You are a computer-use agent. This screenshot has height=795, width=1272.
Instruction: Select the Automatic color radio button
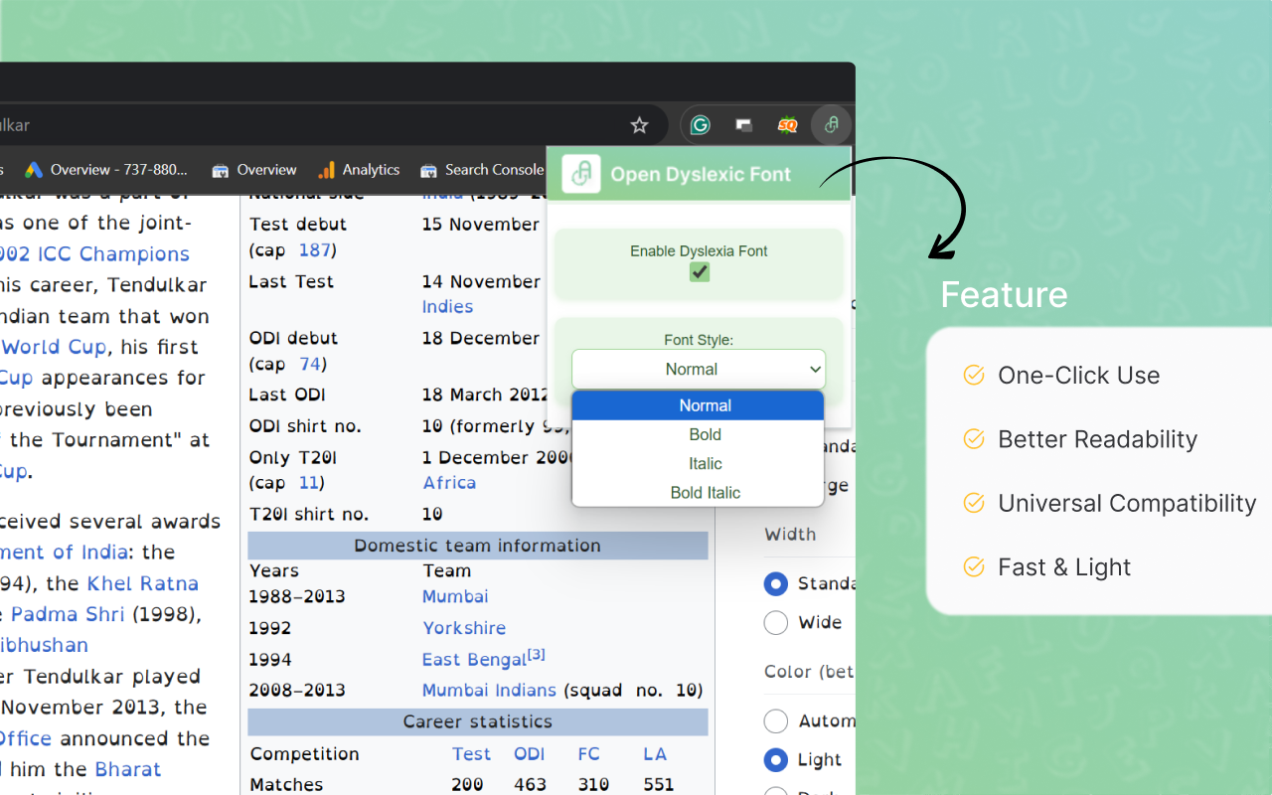[x=776, y=720]
